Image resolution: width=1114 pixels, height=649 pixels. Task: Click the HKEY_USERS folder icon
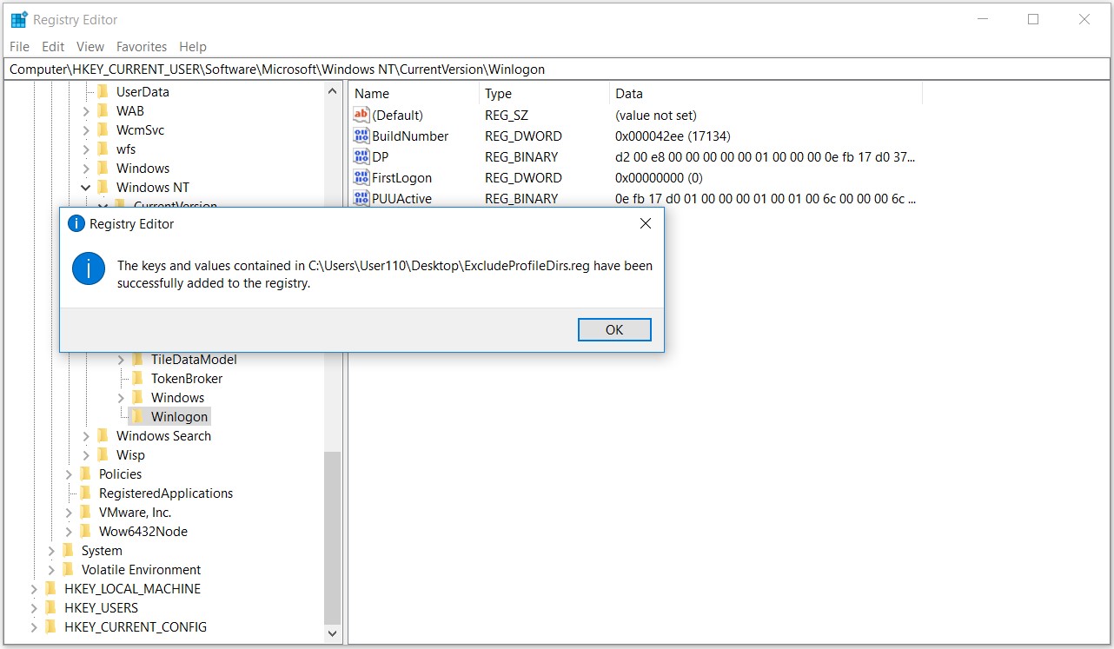tap(51, 607)
